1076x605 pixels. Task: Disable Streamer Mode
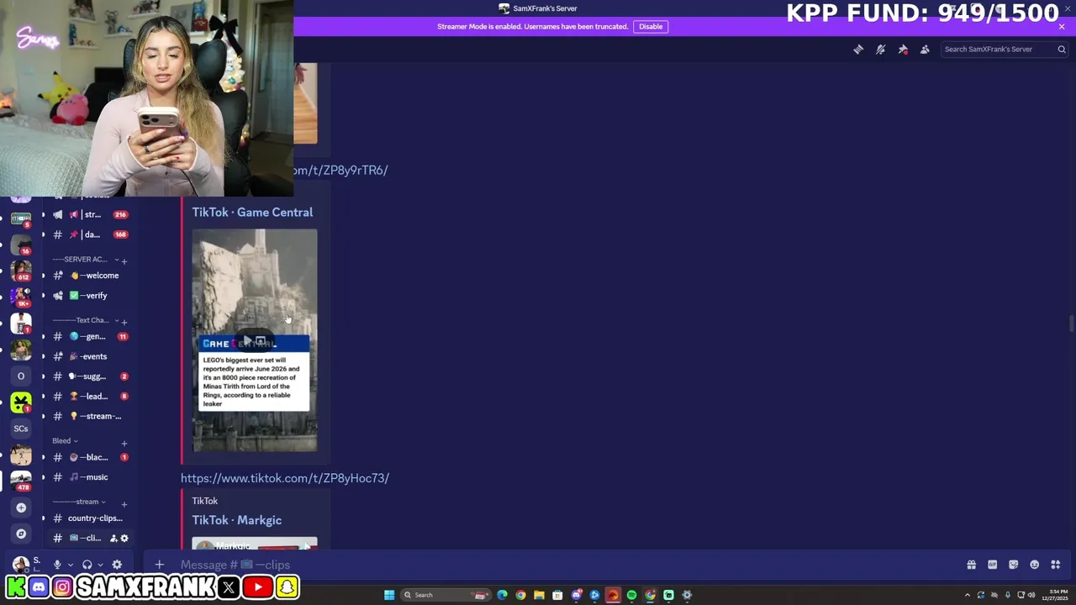coord(651,26)
